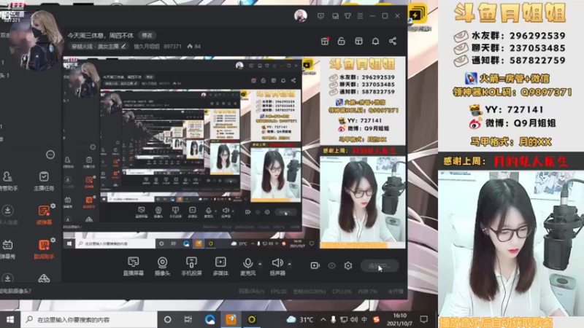Click the FPS:30 status readout
The height and width of the screenshot is (328, 584).
(279, 292)
